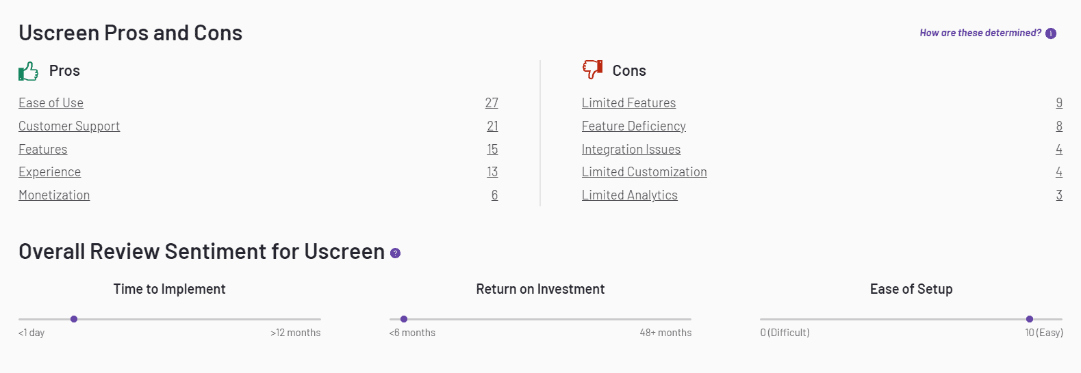Click the red thumbs-down Cons icon

tap(592, 69)
